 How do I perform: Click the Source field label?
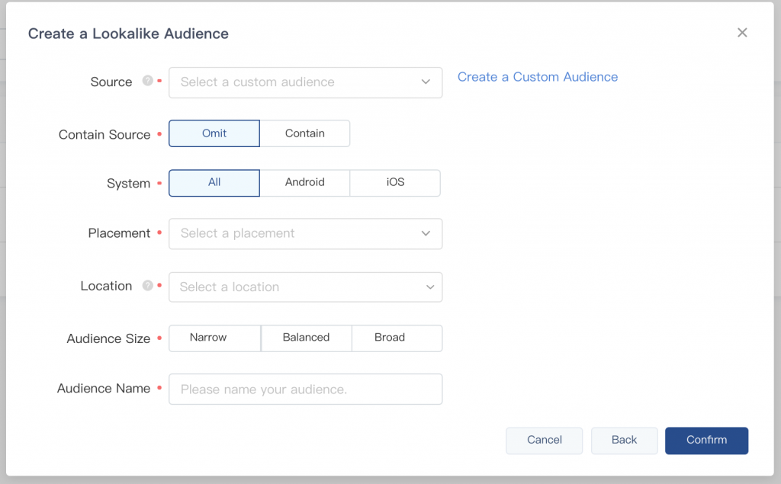tap(111, 82)
